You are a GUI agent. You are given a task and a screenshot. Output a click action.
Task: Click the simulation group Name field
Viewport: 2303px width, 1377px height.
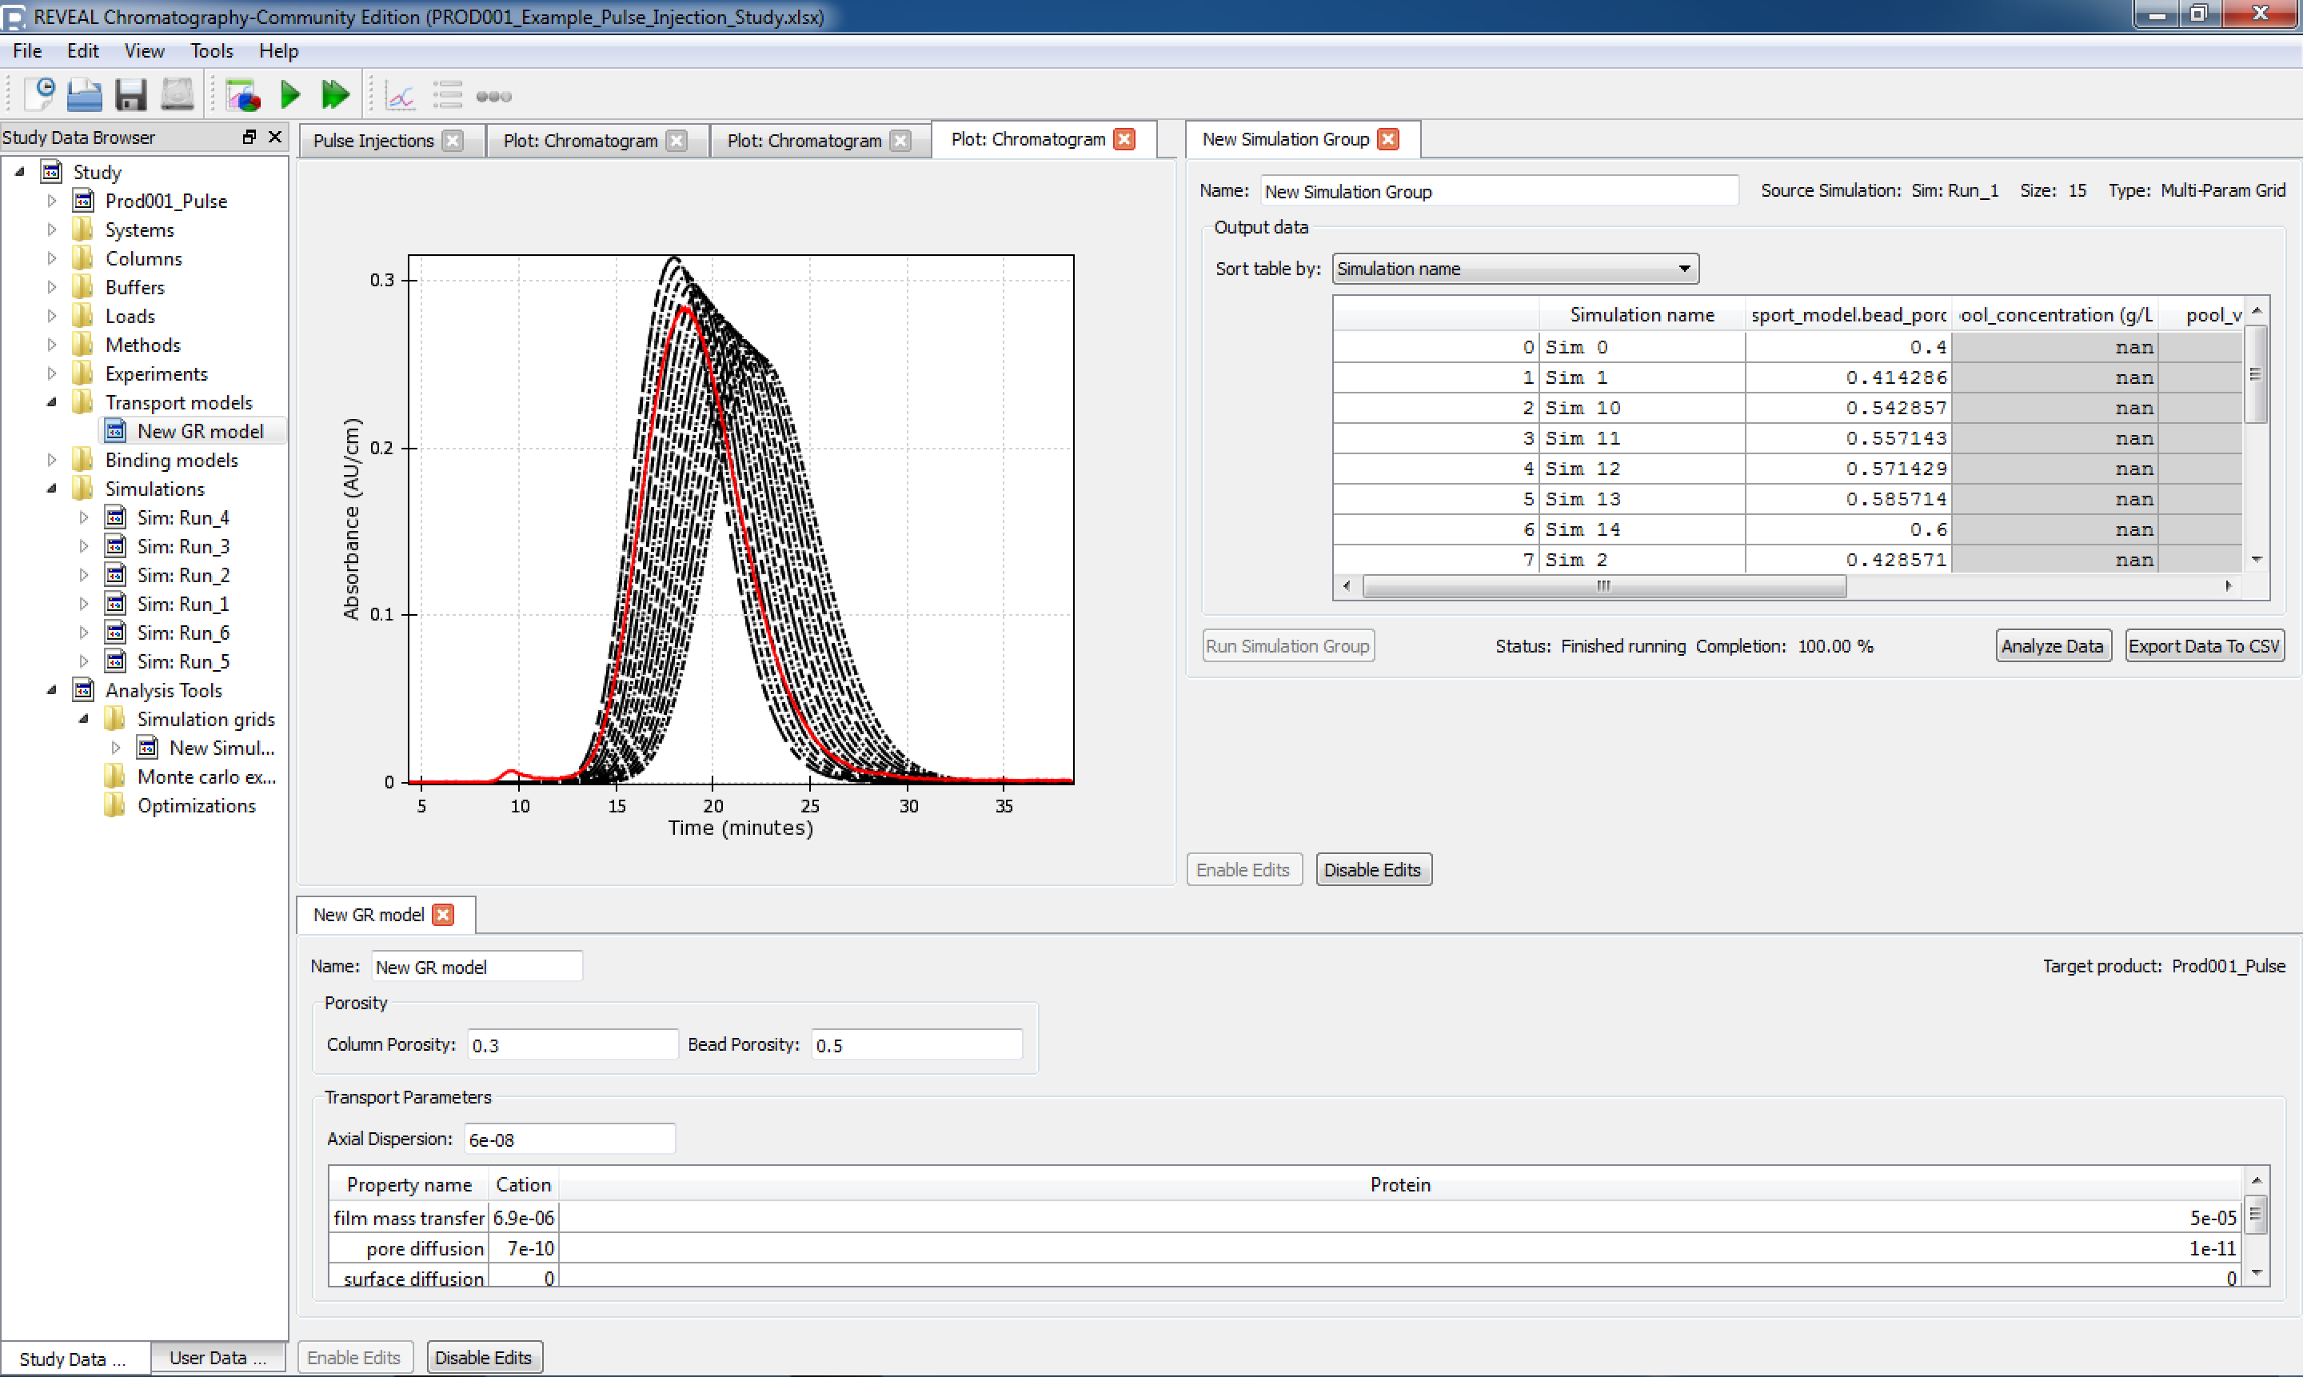[1499, 191]
